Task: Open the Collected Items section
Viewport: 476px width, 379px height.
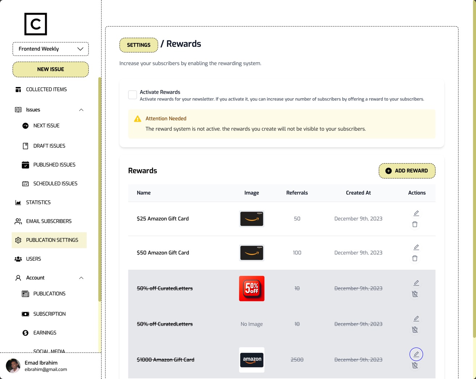Action: pos(46,89)
